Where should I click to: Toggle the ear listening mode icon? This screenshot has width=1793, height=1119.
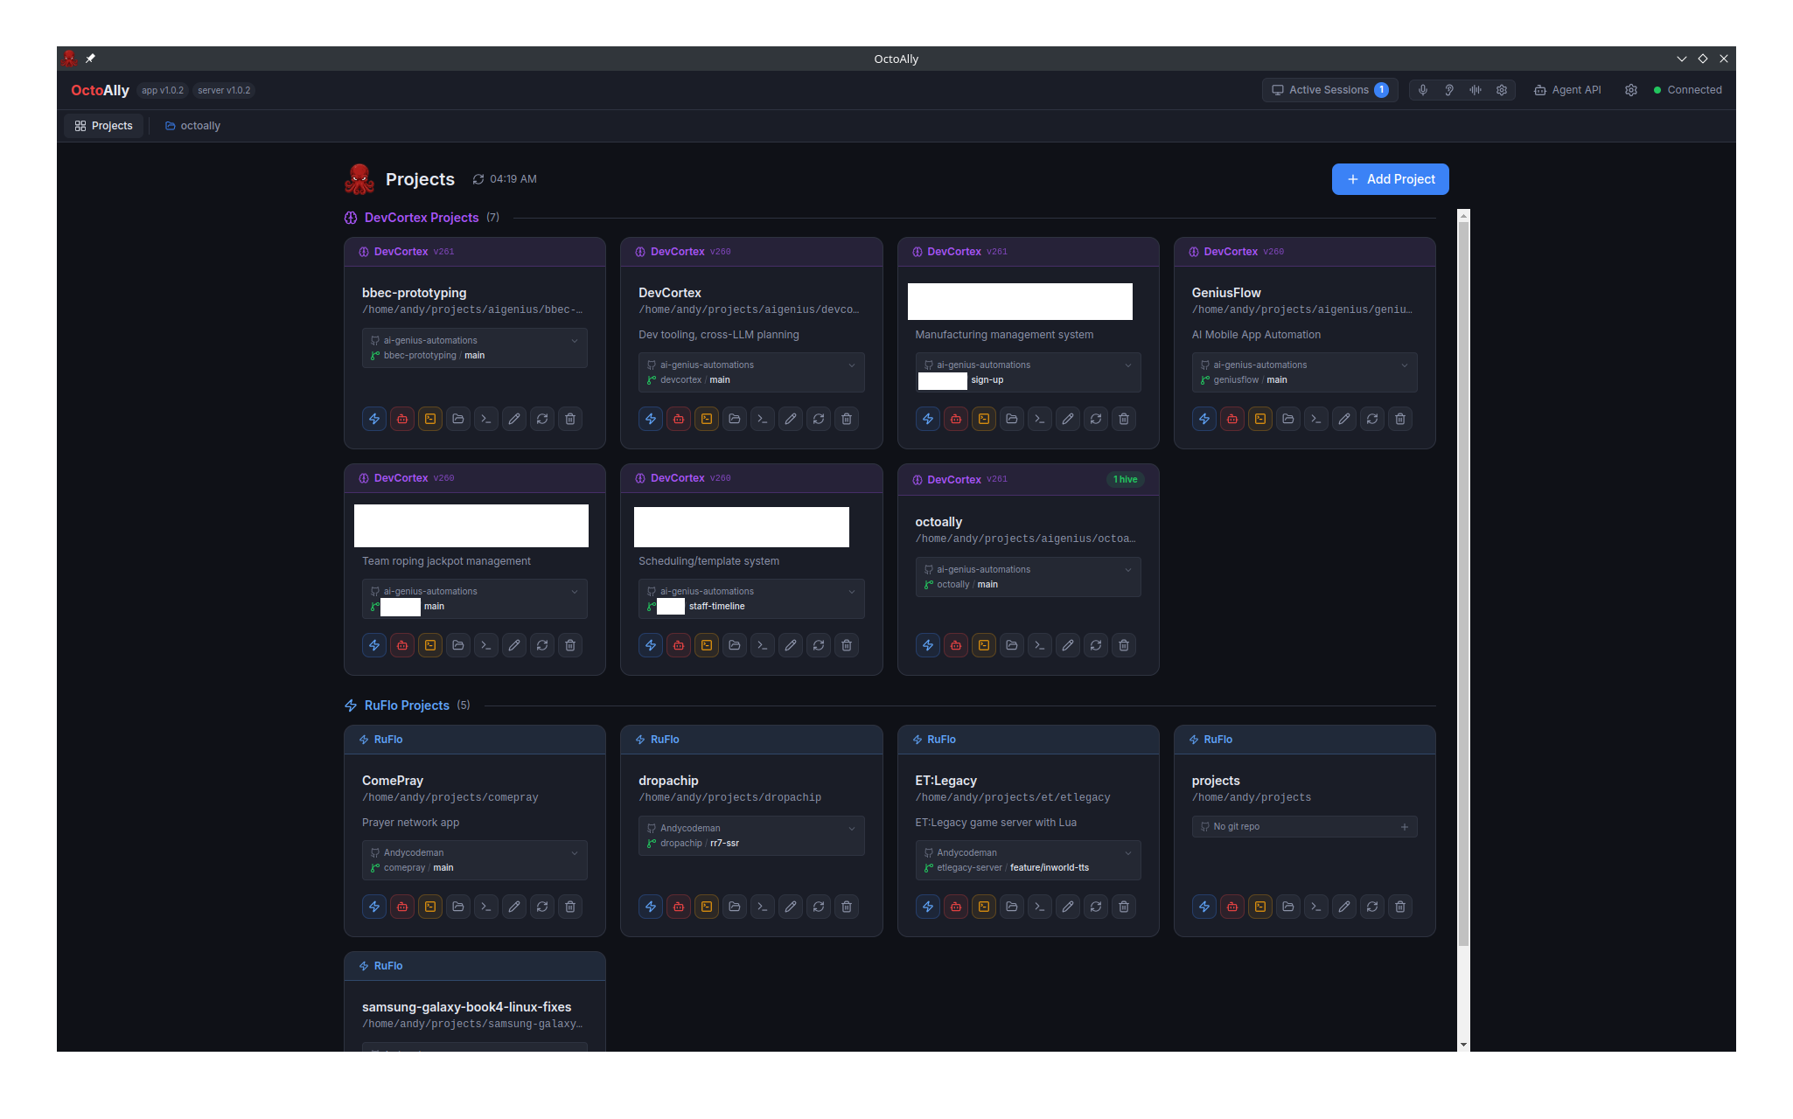point(1449,90)
